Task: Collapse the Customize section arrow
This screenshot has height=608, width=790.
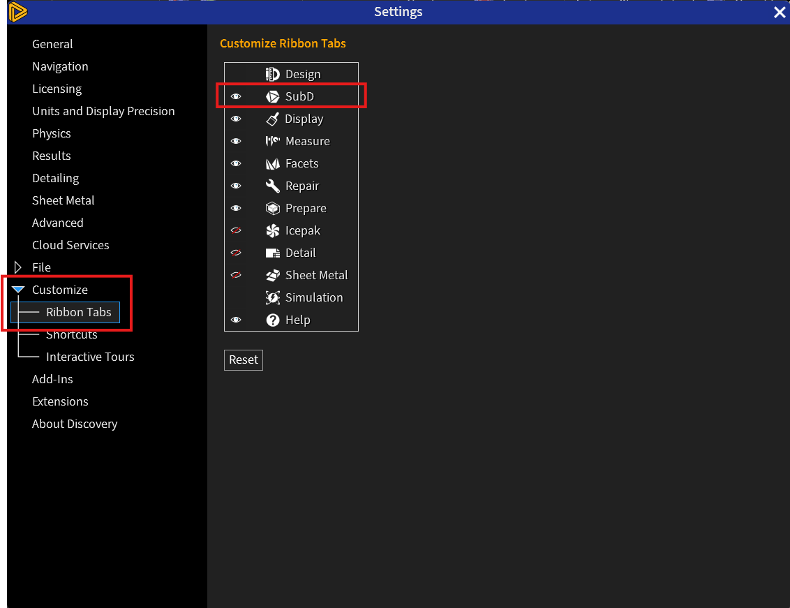Action: tap(18, 290)
